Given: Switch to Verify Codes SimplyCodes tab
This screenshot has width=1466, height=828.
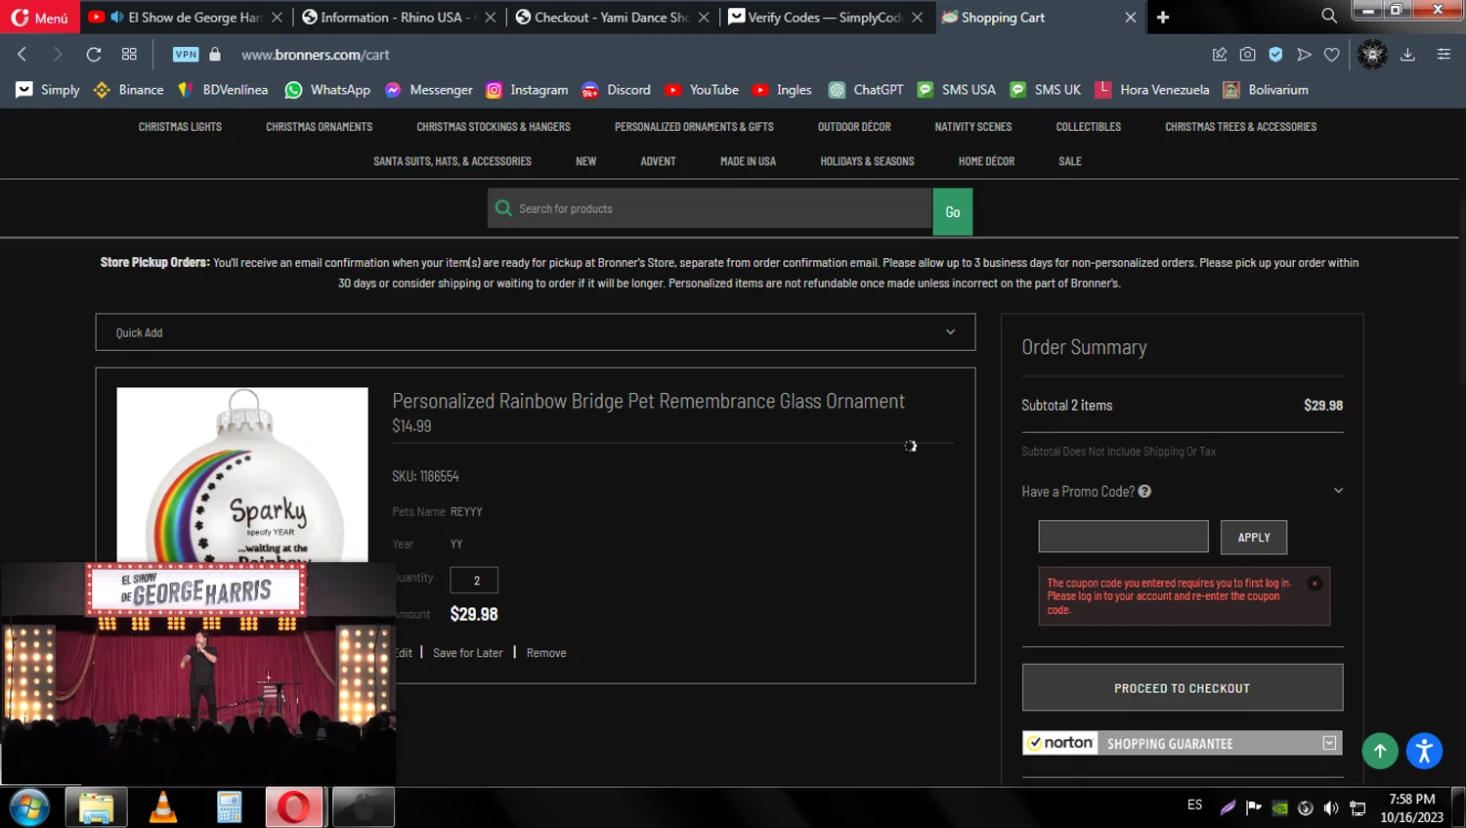Looking at the screenshot, I should [824, 17].
